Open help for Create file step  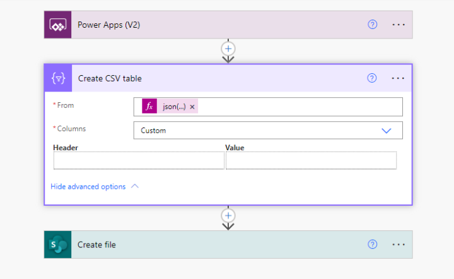pyautogui.click(x=373, y=244)
